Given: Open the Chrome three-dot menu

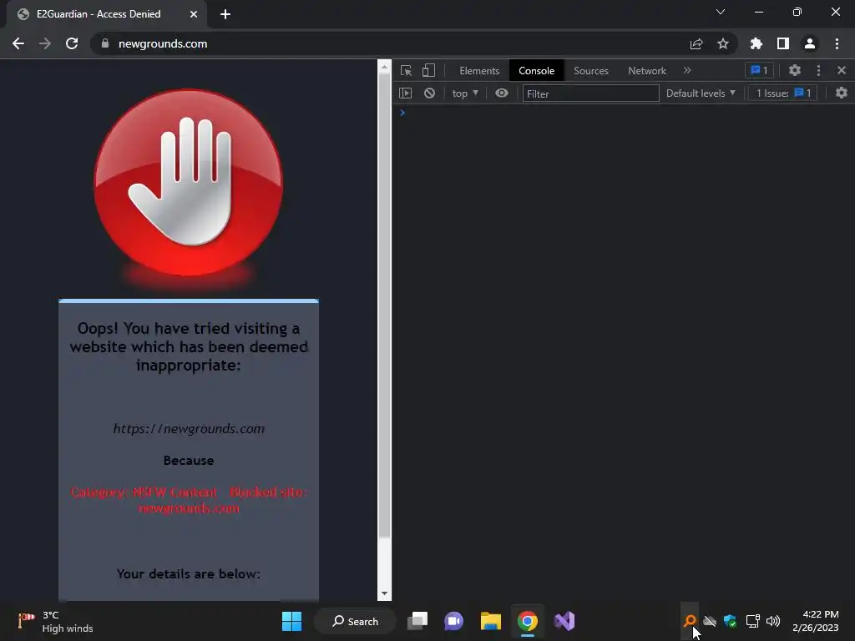Looking at the screenshot, I should tap(837, 43).
